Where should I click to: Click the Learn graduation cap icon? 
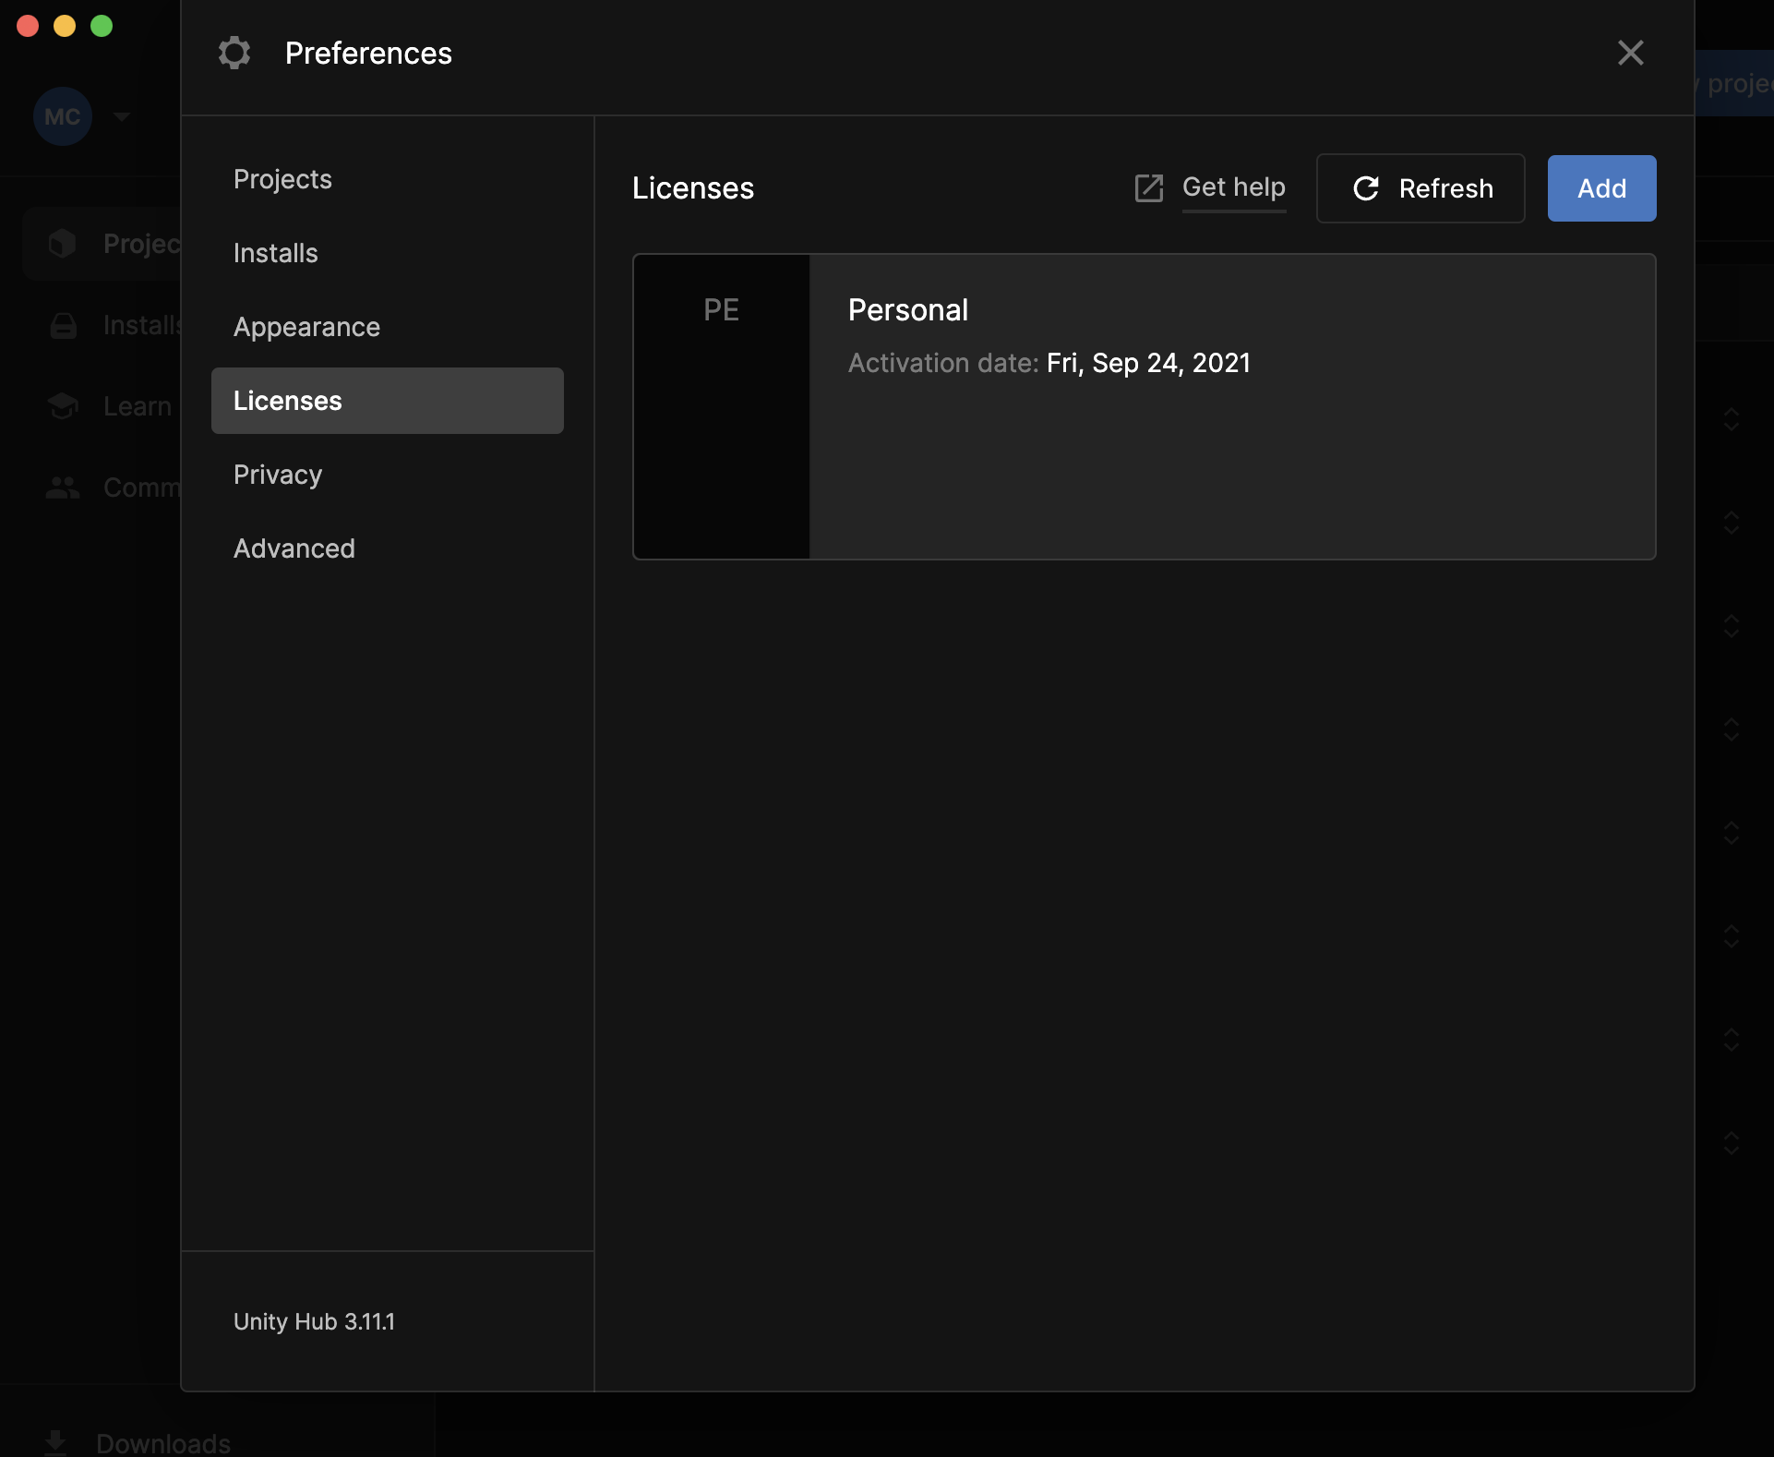[63, 406]
